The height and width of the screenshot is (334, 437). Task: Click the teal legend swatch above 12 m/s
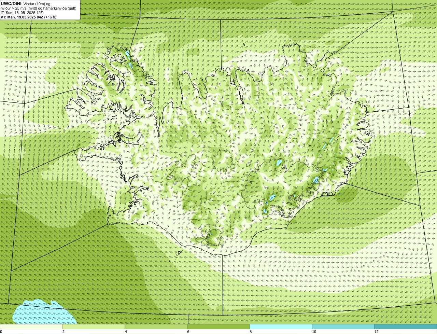pyautogui.click(x=406, y=327)
